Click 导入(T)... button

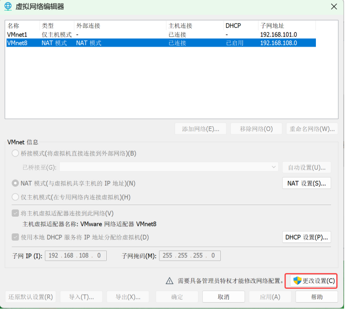pos(81,297)
